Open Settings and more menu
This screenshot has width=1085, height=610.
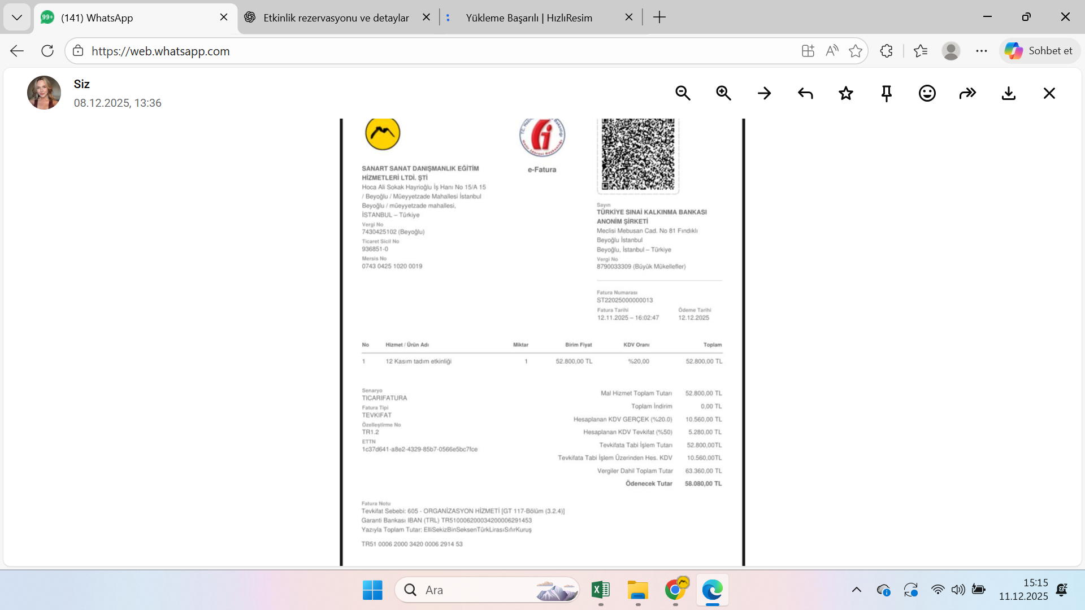point(982,51)
